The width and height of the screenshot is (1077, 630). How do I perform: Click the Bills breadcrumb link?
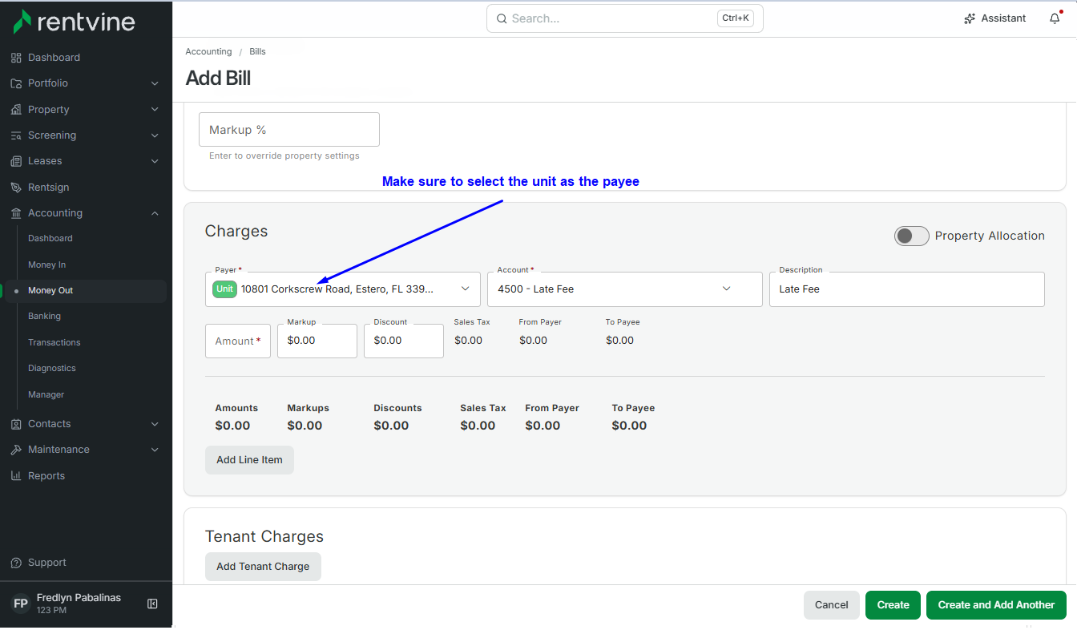[257, 51]
